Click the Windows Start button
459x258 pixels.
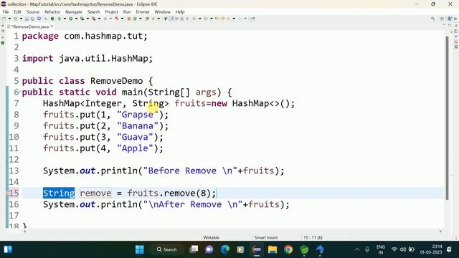click(140, 249)
